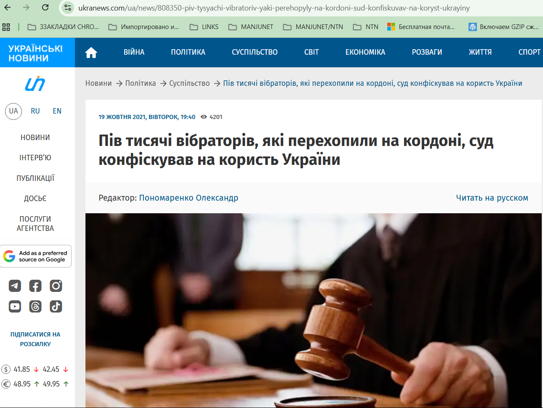Viewport: 543px width, 408px height.
Task: Expand the MANJUNET bookmarks folder
Action: pyautogui.click(x=251, y=27)
